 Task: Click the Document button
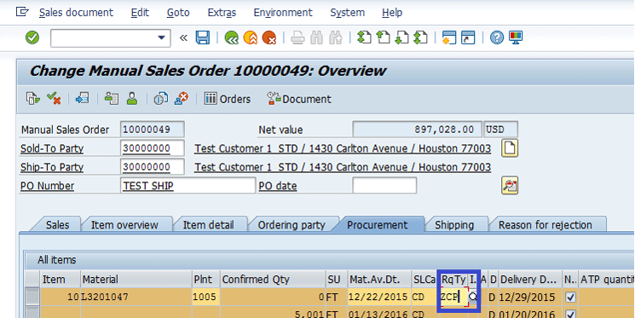click(x=299, y=99)
